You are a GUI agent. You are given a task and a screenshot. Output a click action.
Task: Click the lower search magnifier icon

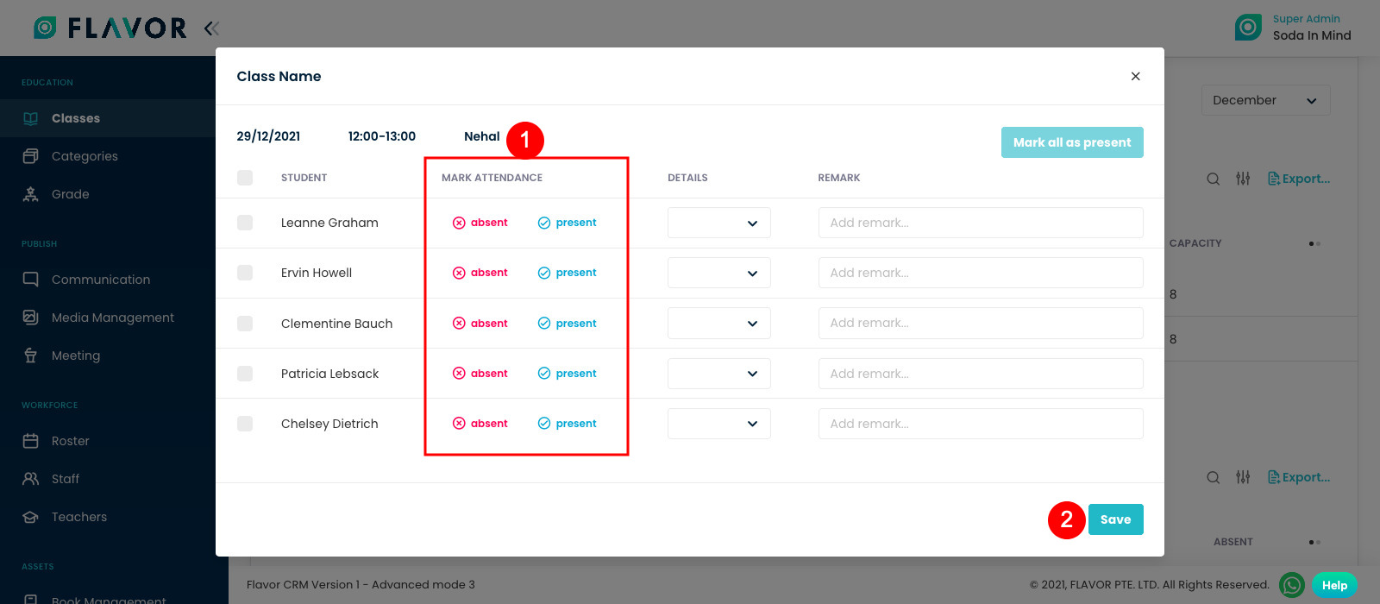(1214, 477)
